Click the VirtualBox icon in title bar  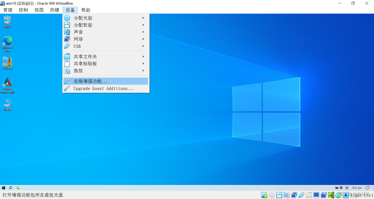click(x=3, y=3)
